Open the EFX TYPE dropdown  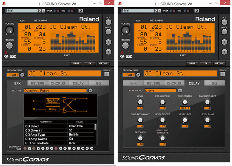click(91, 90)
